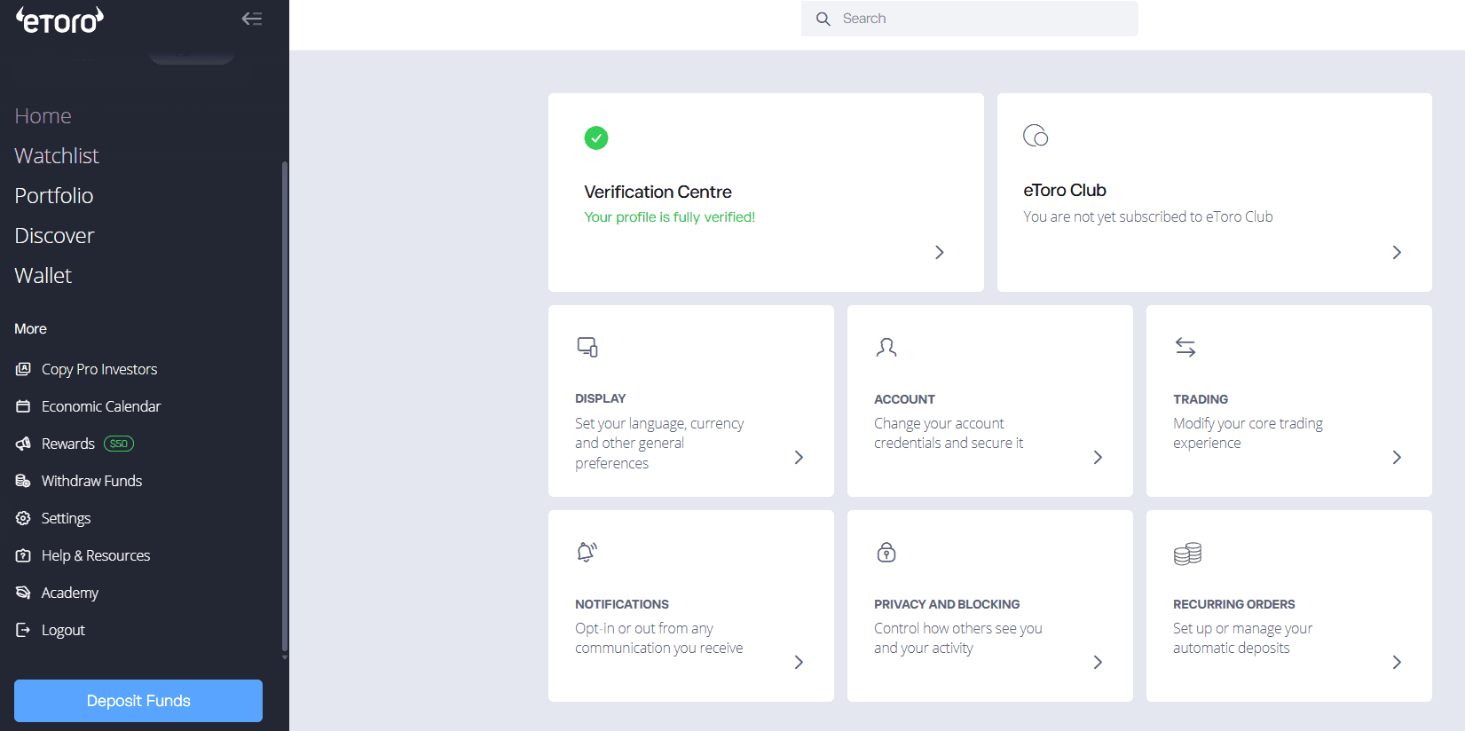The width and height of the screenshot is (1465, 731).
Task: Click the Account person icon
Action: point(886,347)
